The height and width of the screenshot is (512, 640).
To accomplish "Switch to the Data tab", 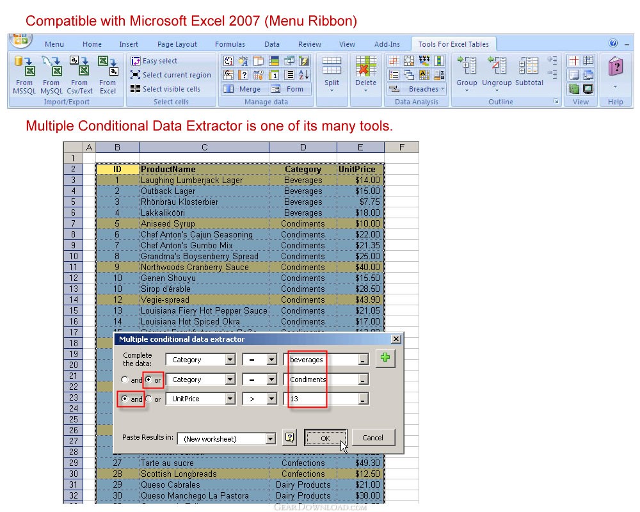I will [x=272, y=44].
